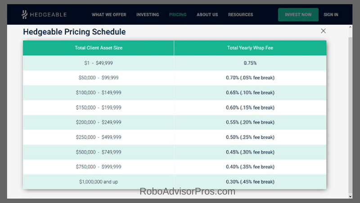This screenshot has width=360, height=203.
Task: Click the $250,000 - $499,999 cell
Action: (99, 137)
